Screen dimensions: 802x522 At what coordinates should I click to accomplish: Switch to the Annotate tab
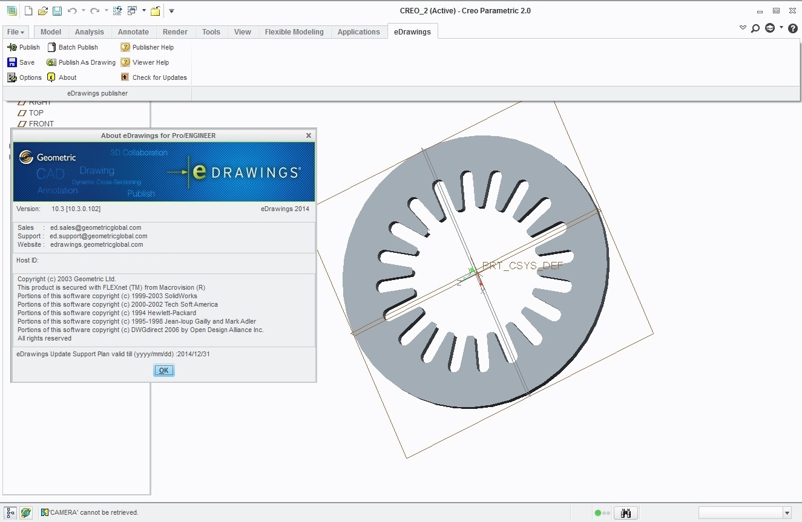(x=133, y=32)
